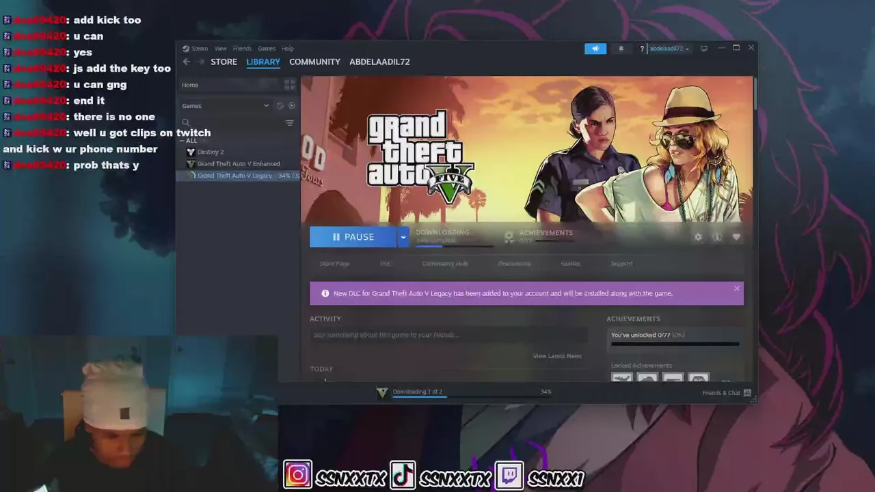This screenshot has width=875, height=492.
Task: Open the notifications bell icon
Action: [621, 49]
